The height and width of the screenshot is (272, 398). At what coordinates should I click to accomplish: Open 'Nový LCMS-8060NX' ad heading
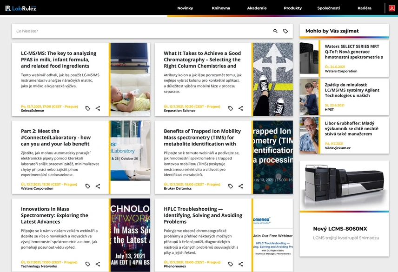pos(340,229)
